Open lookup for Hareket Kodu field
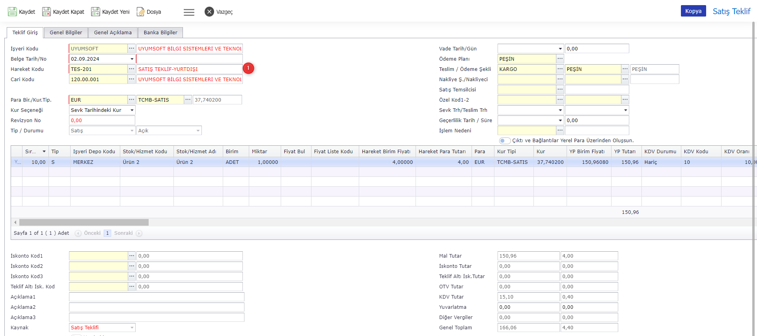The height and width of the screenshot is (336, 757). tap(132, 69)
